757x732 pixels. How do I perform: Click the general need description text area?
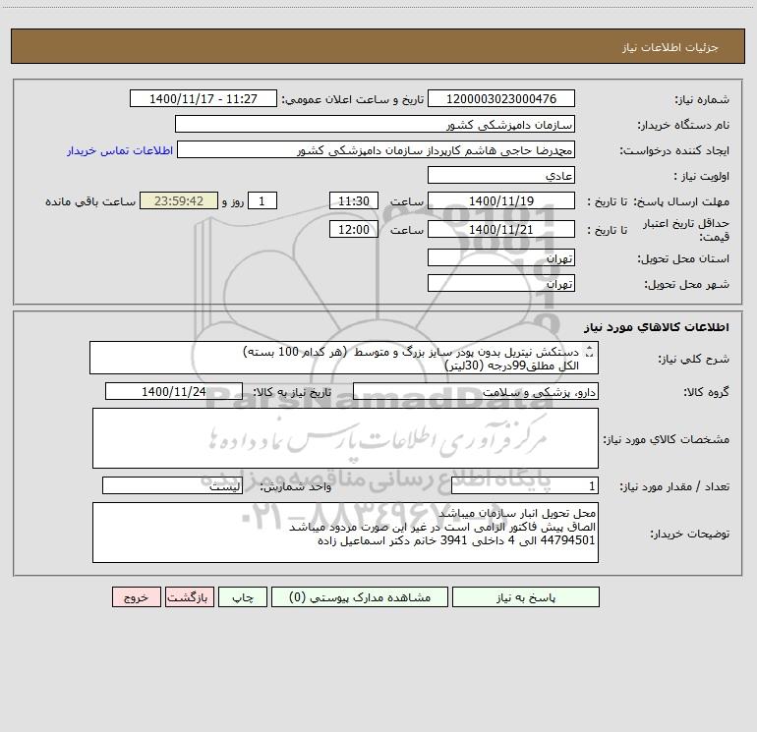[x=344, y=358]
